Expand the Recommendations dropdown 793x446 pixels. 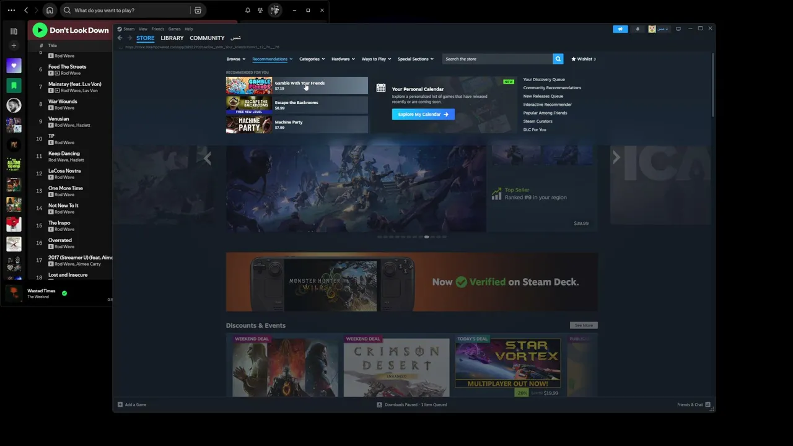point(273,59)
